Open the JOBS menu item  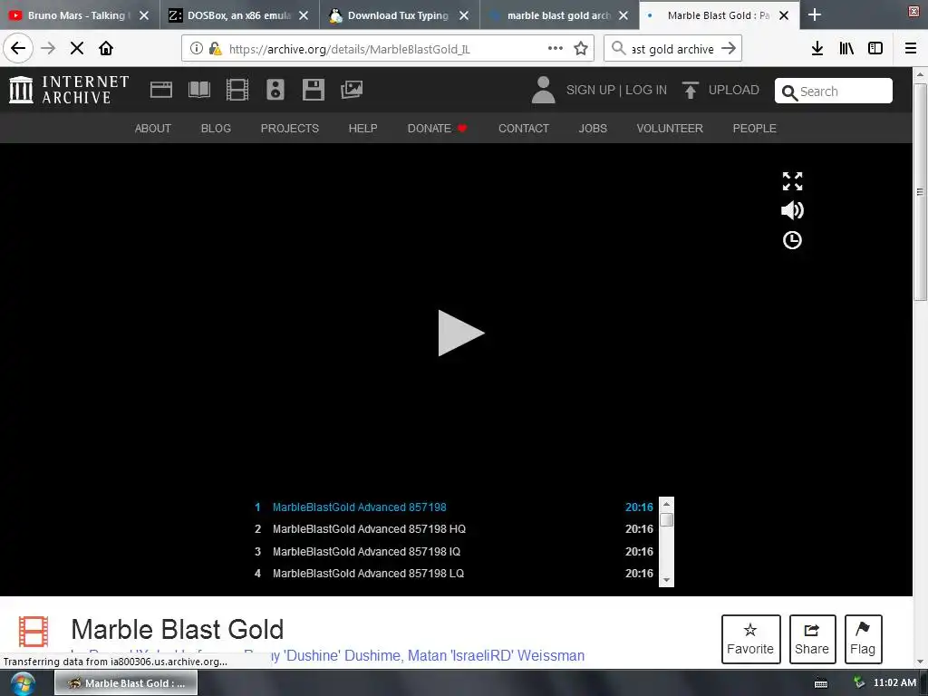click(593, 129)
